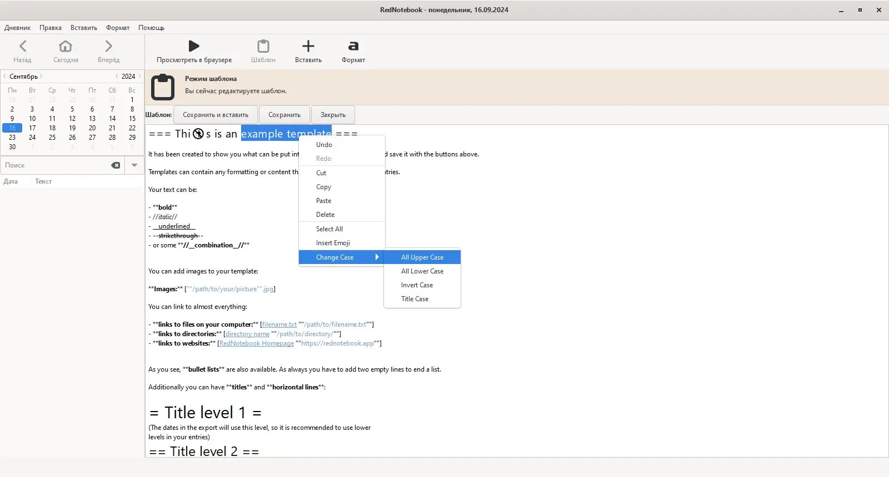
Task: Go to next month after Сентябрь
Action: pyautogui.click(x=41, y=76)
